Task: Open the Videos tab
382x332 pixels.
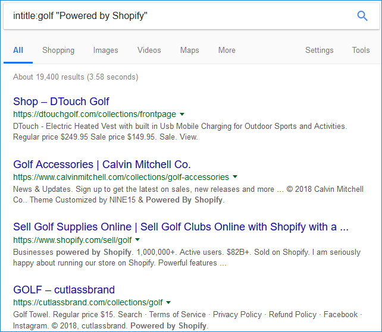Action: pyautogui.click(x=149, y=50)
